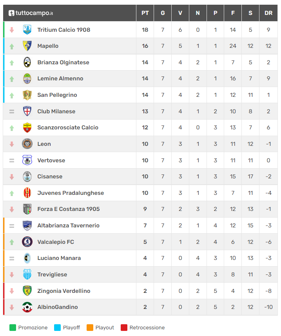The width and height of the screenshot is (281, 336).
Task: Click the Leon lion crest
Action: [27, 144]
